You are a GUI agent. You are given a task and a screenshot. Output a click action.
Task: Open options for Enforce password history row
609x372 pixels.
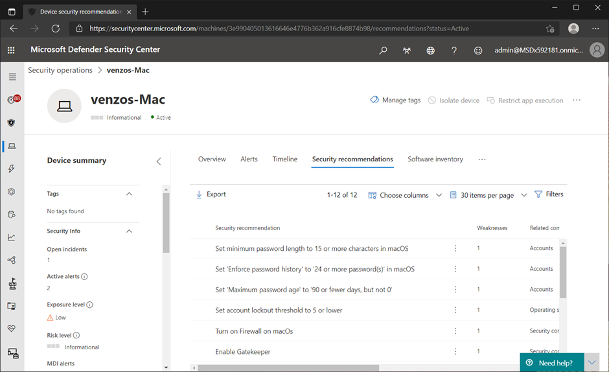(455, 268)
